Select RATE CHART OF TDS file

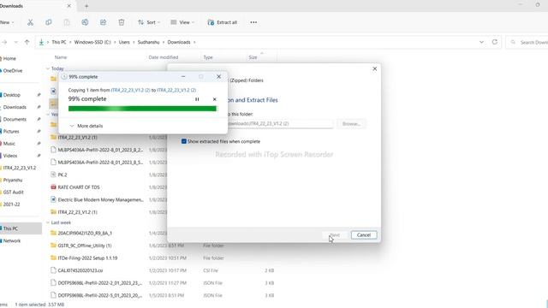point(79,187)
